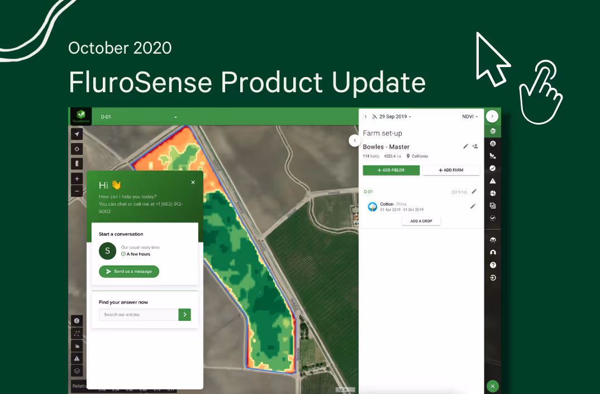The height and width of the screenshot is (394, 600).
Task: Open the user profile icon in right sidebar
Action: click(493, 253)
